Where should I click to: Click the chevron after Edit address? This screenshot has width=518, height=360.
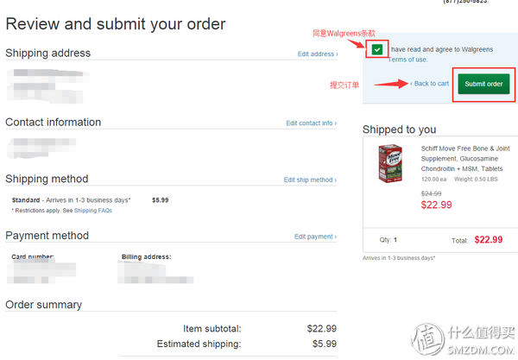(337, 54)
